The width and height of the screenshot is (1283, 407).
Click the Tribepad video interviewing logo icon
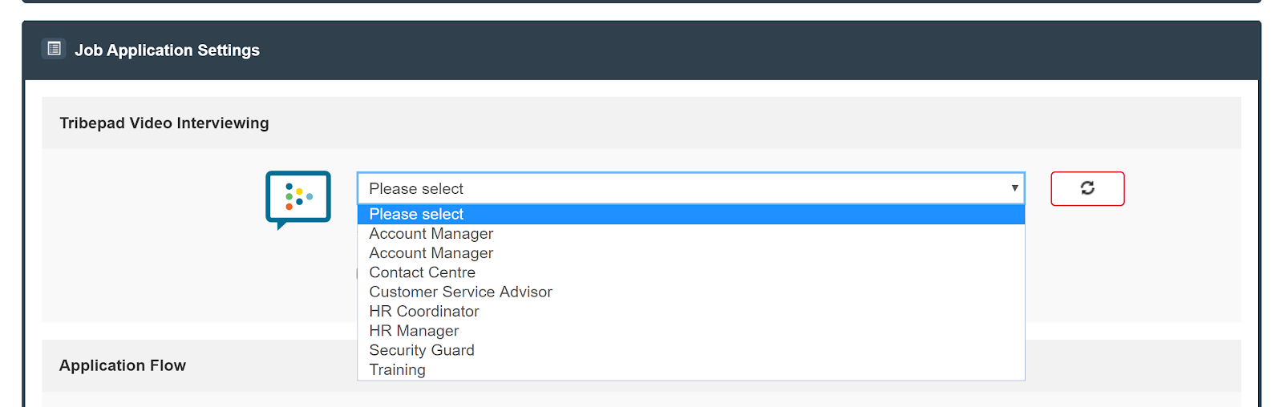pyautogui.click(x=298, y=199)
